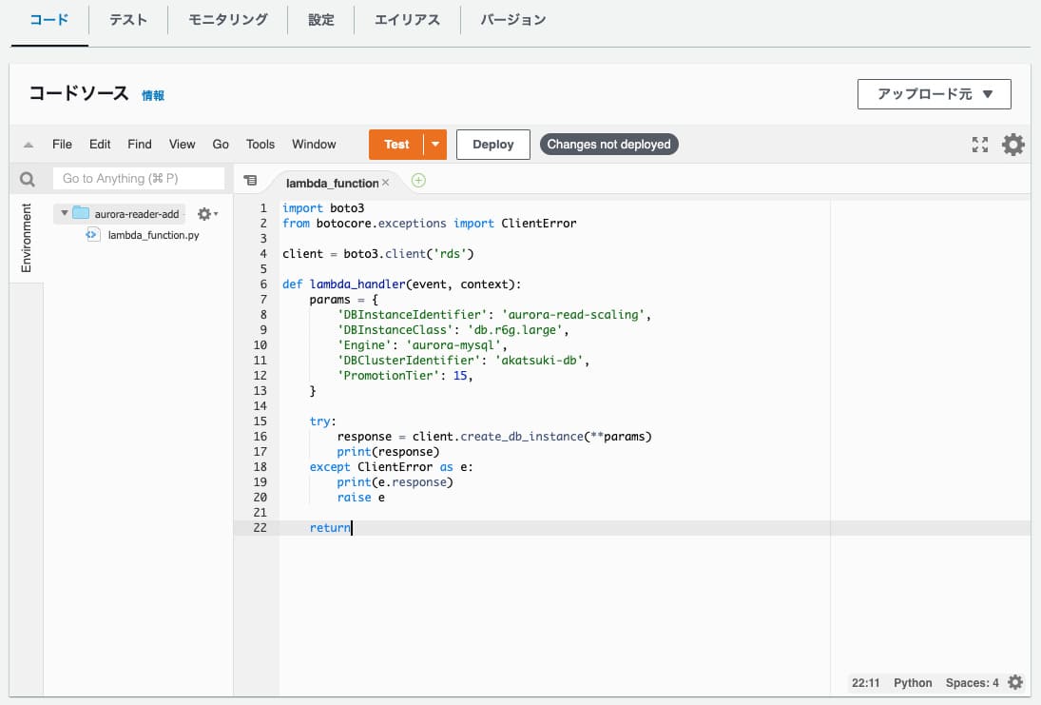
Task: Click the aurora-reader-add folder gear icon
Action: click(x=204, y=214)
